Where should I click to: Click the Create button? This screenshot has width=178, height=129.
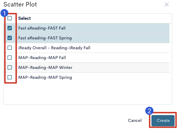point(163,121)
